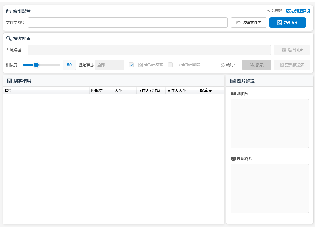Sort results by 匹配度 column header
This screenshot has width=315, height=227.
(101, 91)
